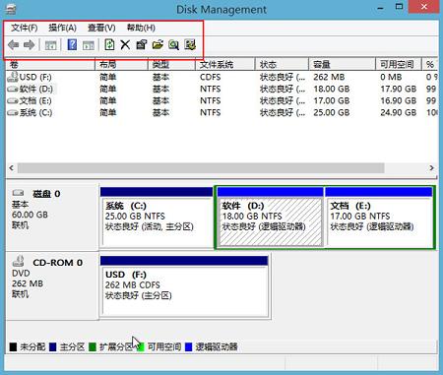Click the 软件 (D:) drive icon in list
Image resolution: width=443 pixels, height=375 pixels.
[13, 89]
